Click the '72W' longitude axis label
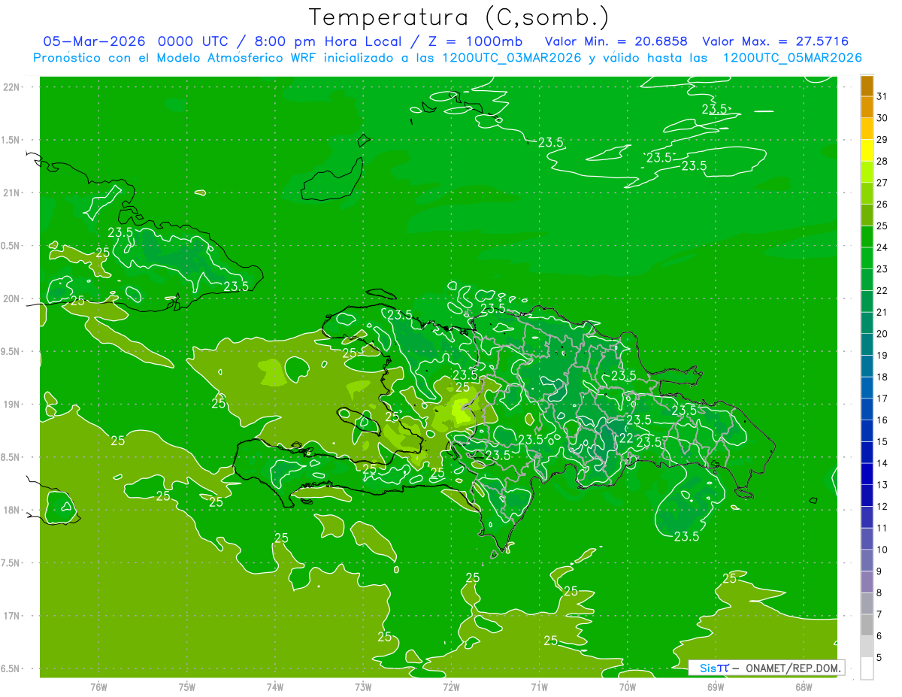 pyautogui.click(x=452, y=686)
